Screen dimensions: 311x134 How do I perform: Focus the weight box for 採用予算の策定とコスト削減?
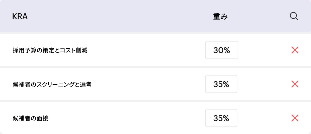(221, 50)
